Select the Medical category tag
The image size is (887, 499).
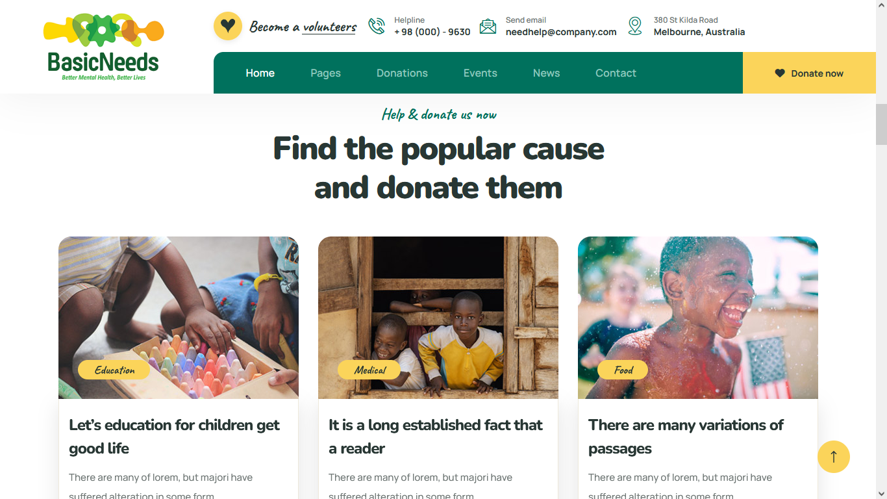click(369, 370)
